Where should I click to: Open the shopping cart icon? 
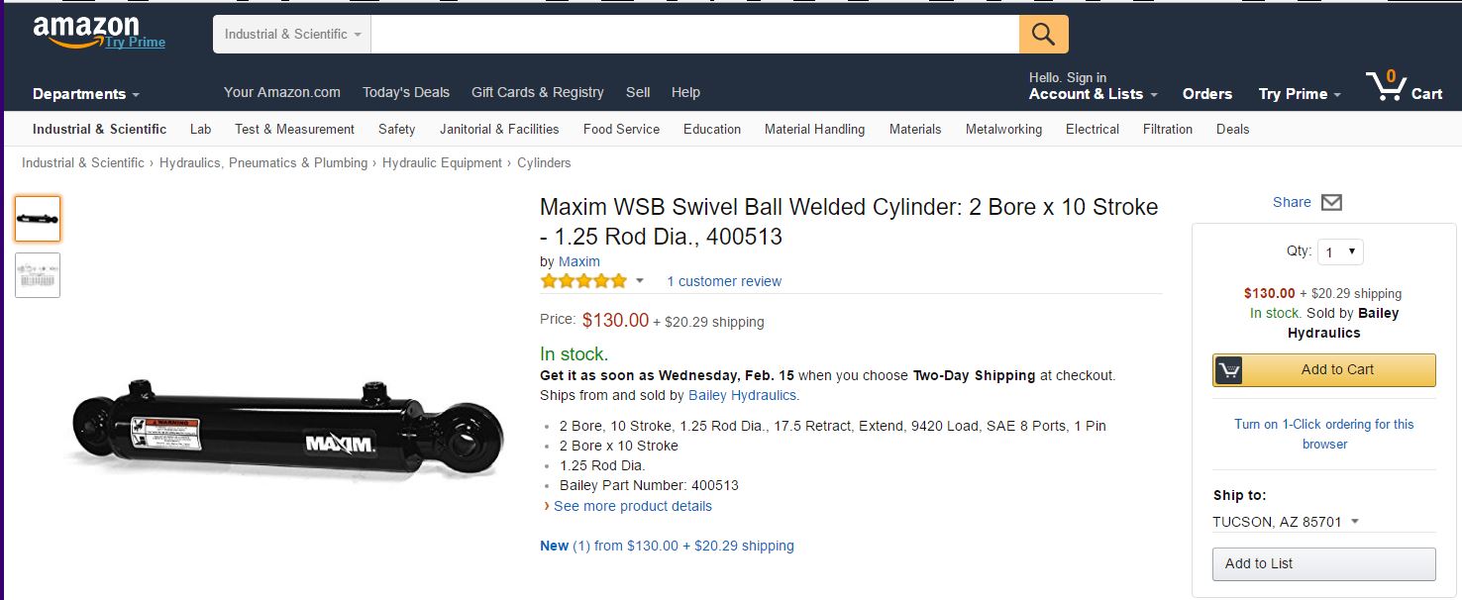pyautogui.click(x=1387, y=87)
